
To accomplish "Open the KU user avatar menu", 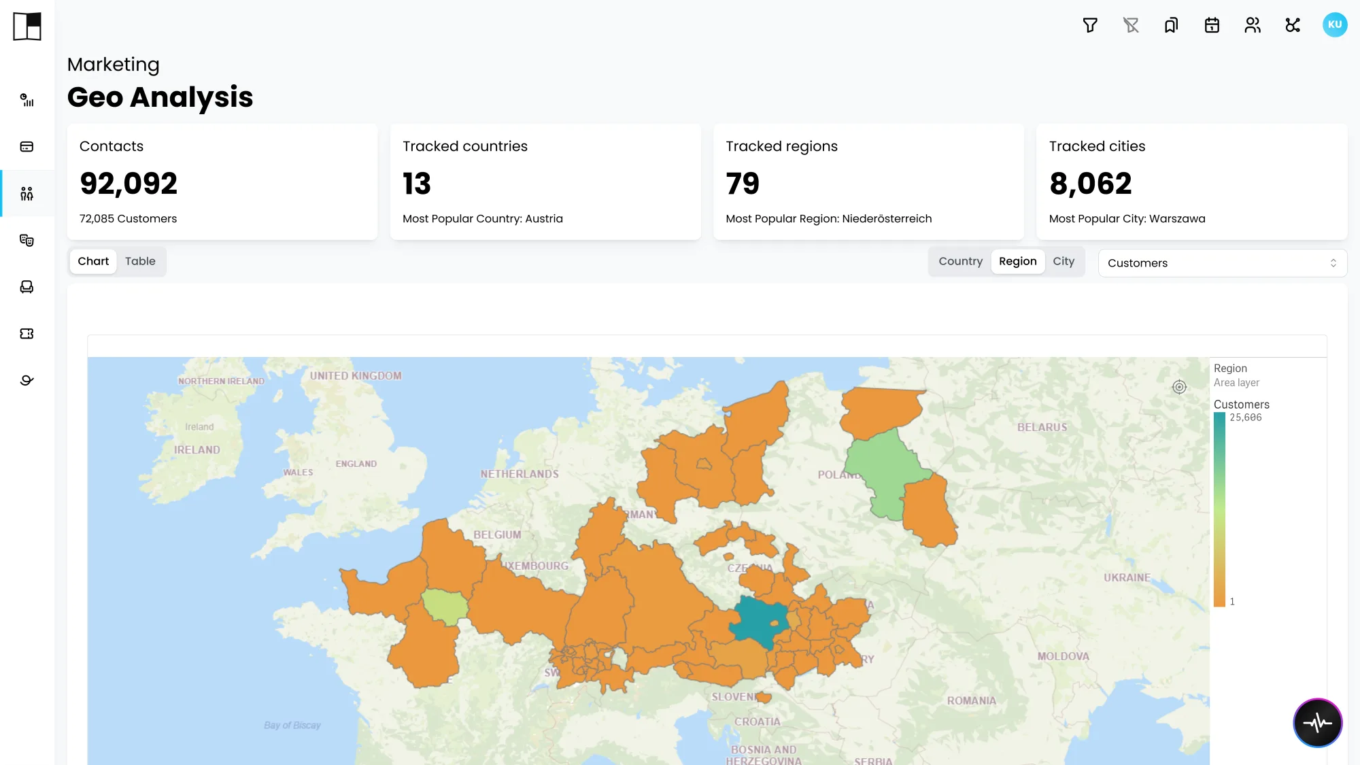I will click(1335, 25).
